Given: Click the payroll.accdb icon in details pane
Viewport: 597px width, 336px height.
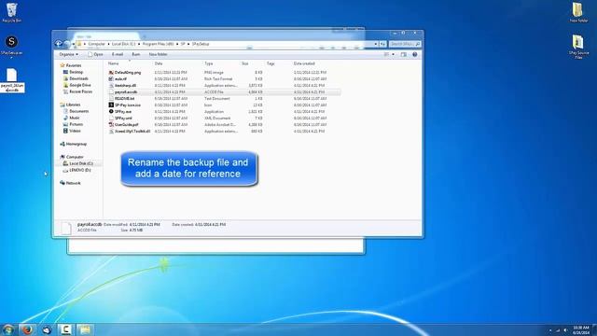Looking at the screenshot, I should (66, 228).
